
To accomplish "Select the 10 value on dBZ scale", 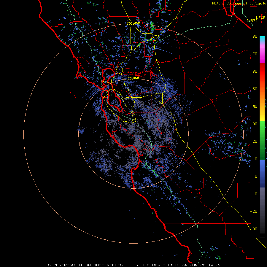I will tap(255, 159).
